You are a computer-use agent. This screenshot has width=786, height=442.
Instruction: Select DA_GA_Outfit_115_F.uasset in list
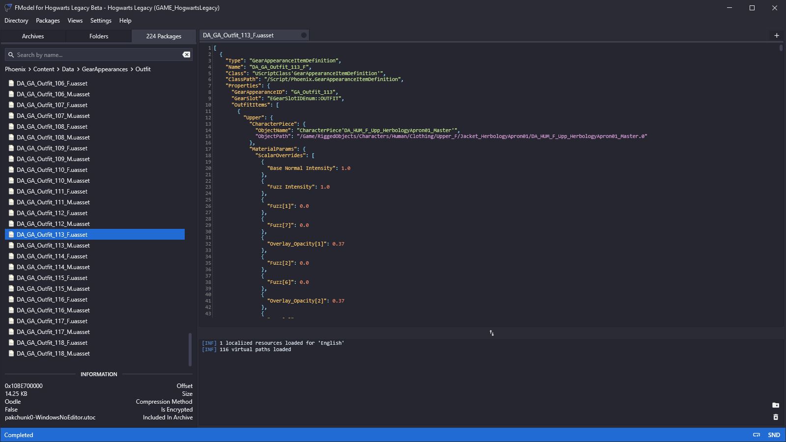(95, 278)
